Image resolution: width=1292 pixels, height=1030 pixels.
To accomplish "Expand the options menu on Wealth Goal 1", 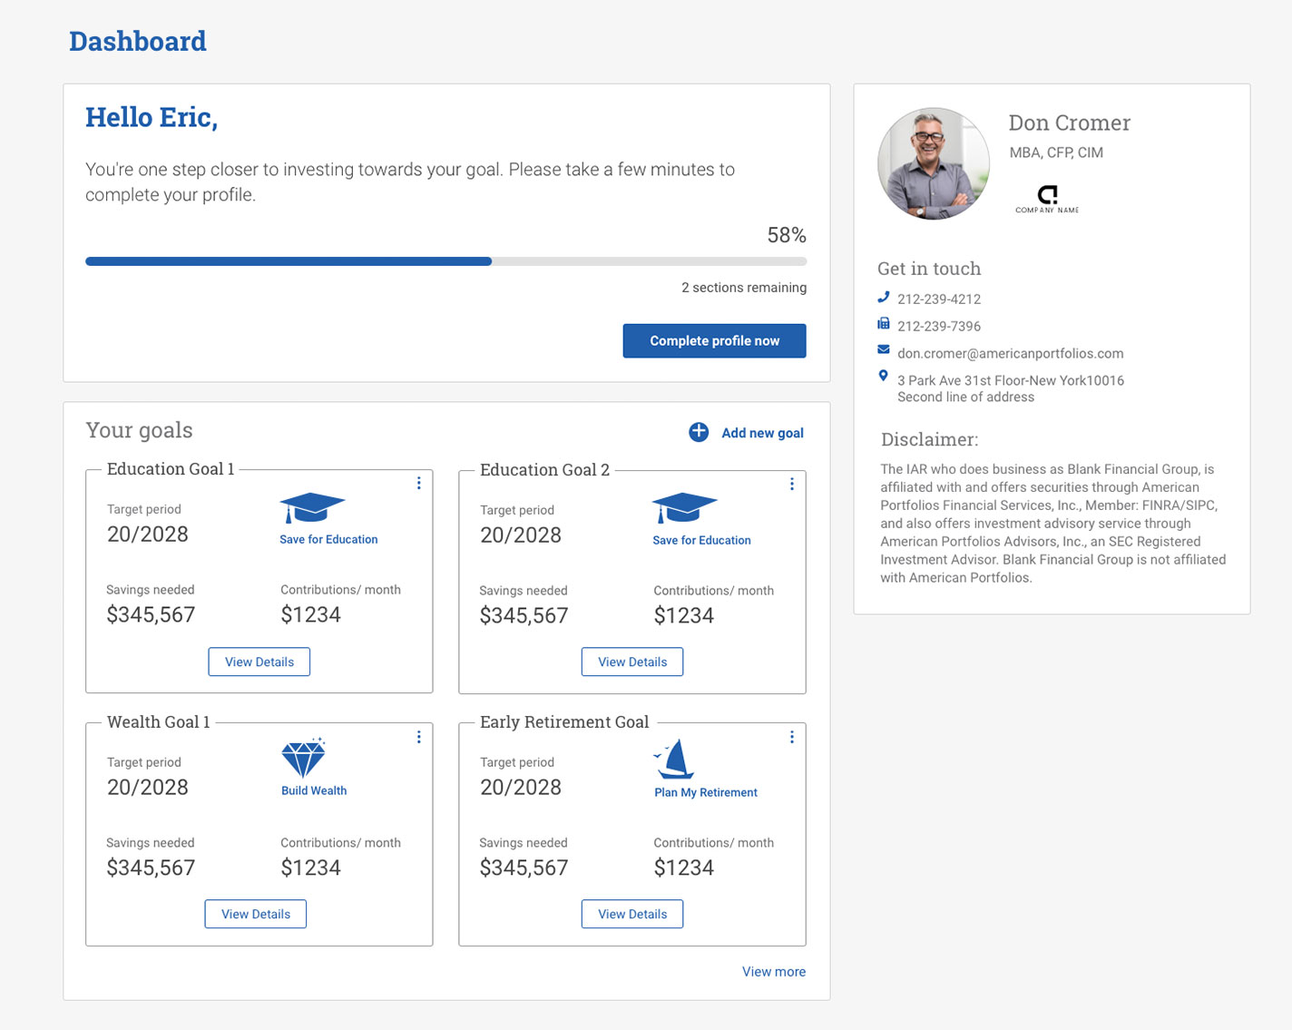I will pyautogui.click(x=418, y=737).
